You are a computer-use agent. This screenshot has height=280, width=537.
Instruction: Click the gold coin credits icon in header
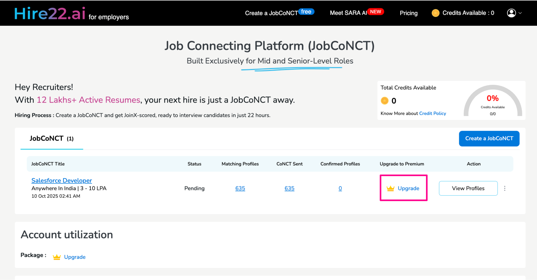[x=435, y=13]
